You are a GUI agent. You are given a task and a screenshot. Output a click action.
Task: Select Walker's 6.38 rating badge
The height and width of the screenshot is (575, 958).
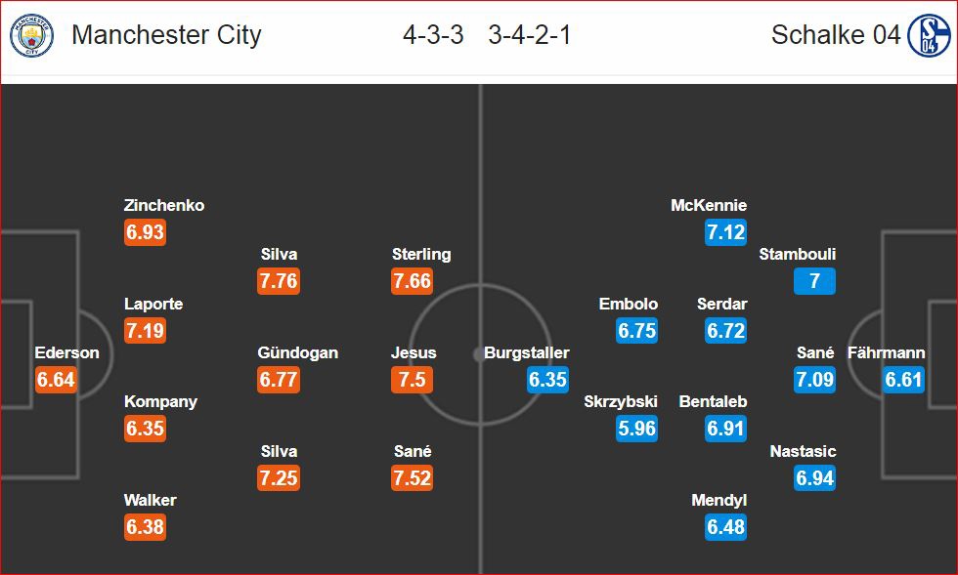click(x=145, y=526)
